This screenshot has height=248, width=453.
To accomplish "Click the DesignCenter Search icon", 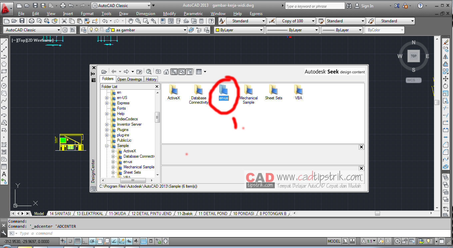I will point(149,72).
